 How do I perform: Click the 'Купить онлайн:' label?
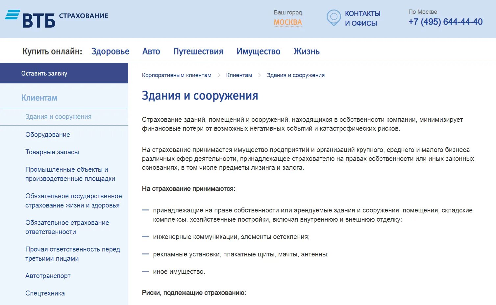click(x=52, y=52)
